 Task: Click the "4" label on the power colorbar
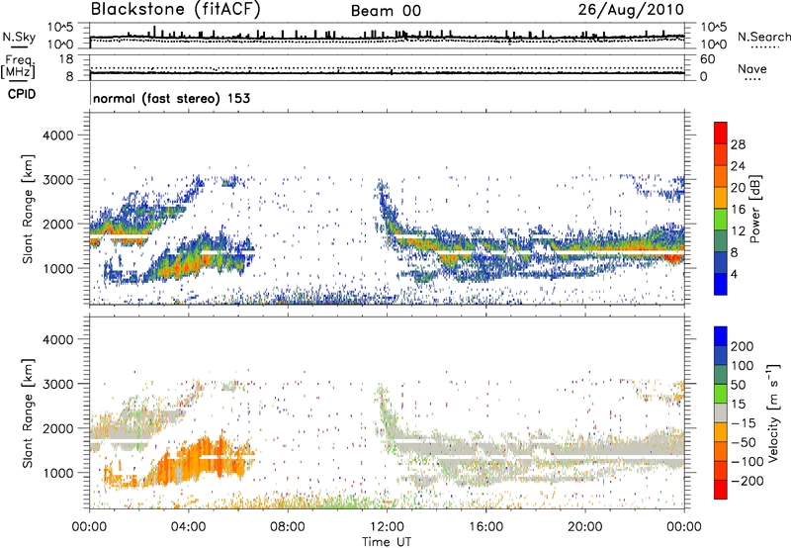click(x=734, y=275)
